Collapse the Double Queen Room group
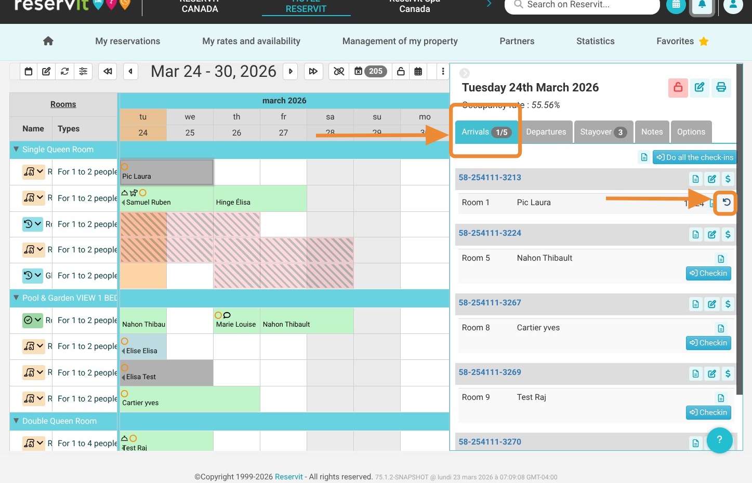752x483 pixels. point(16,421)
